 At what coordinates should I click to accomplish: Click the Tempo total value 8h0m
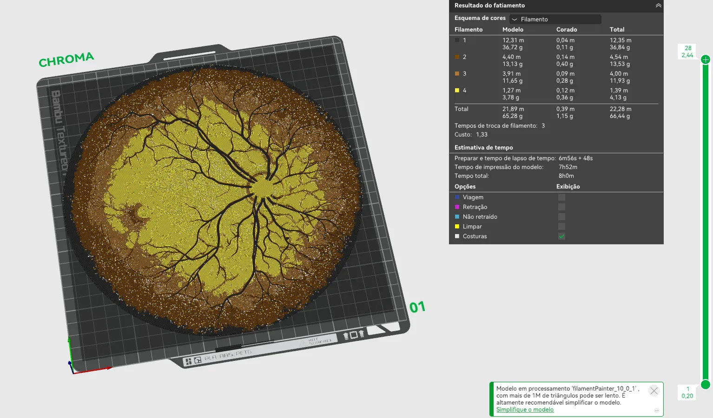pos(566,176)
